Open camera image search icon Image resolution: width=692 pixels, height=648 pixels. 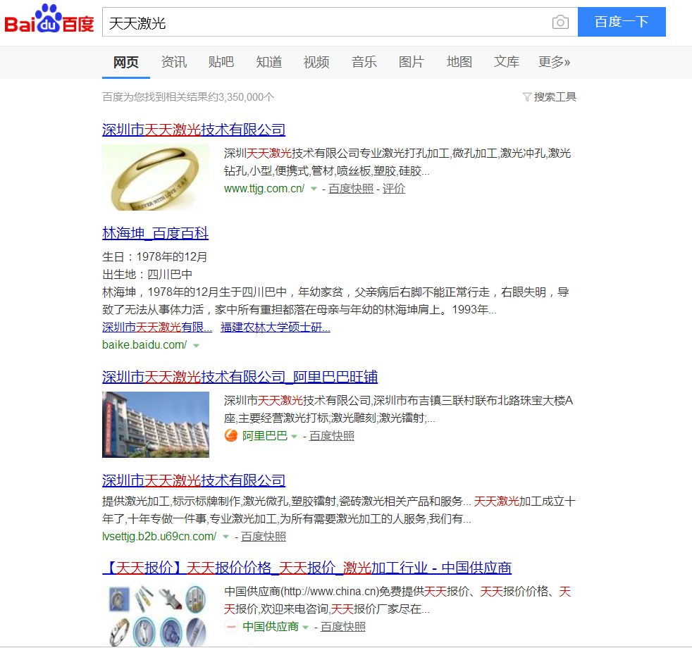[560, 22]
